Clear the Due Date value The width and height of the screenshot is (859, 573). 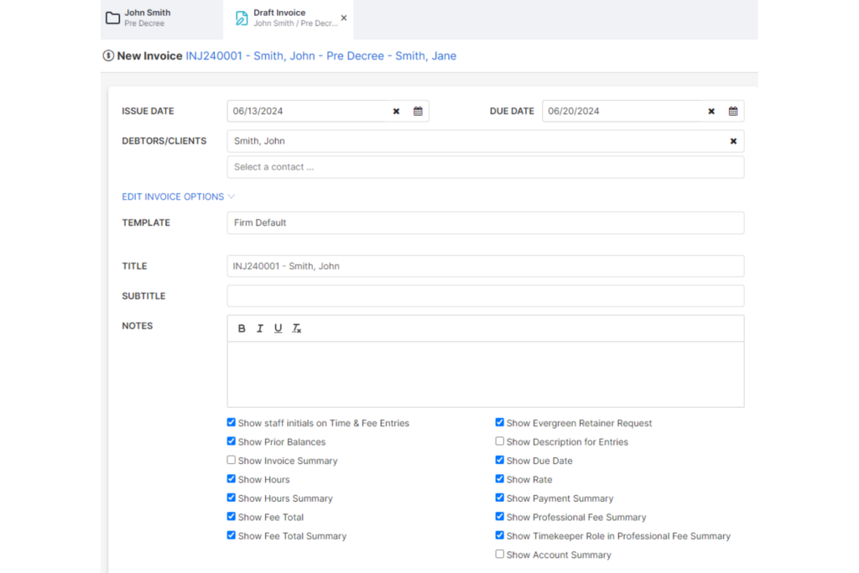711,112
